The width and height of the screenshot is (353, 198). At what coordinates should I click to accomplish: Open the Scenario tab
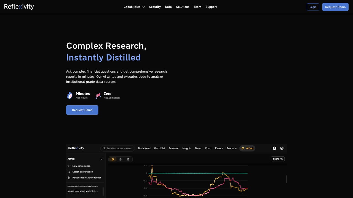pos(232,148)
